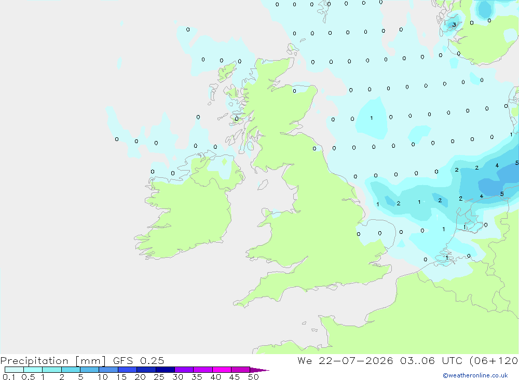Click the '(06+120' run offset text

click(x=494, y=361)
